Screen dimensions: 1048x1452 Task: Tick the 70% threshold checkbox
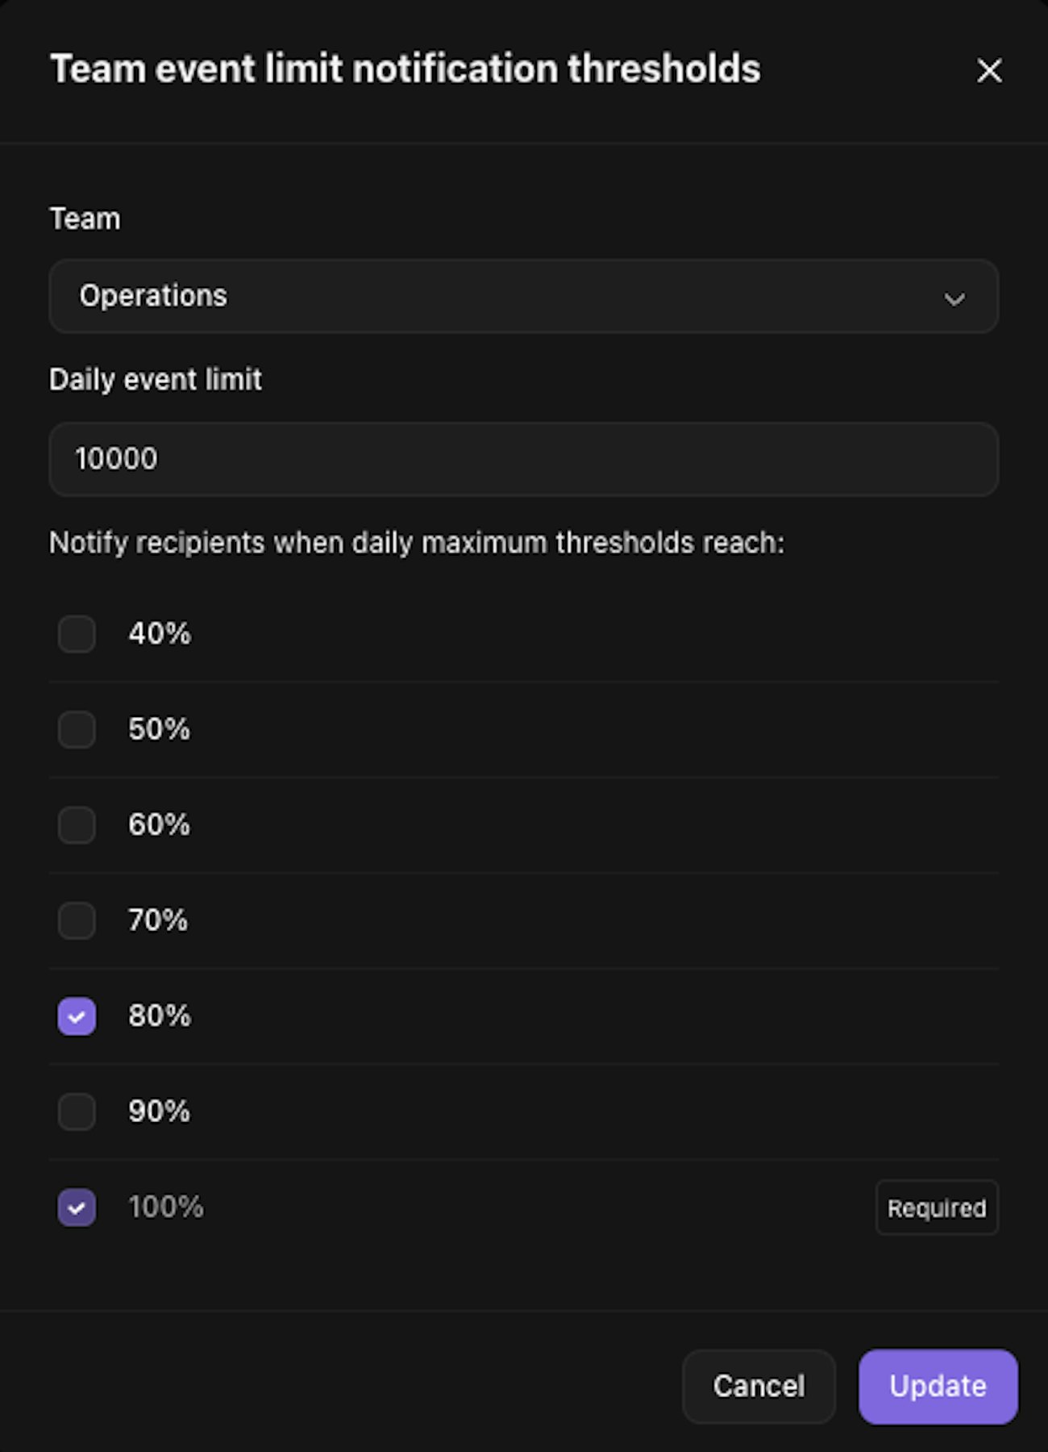point(77,920)
